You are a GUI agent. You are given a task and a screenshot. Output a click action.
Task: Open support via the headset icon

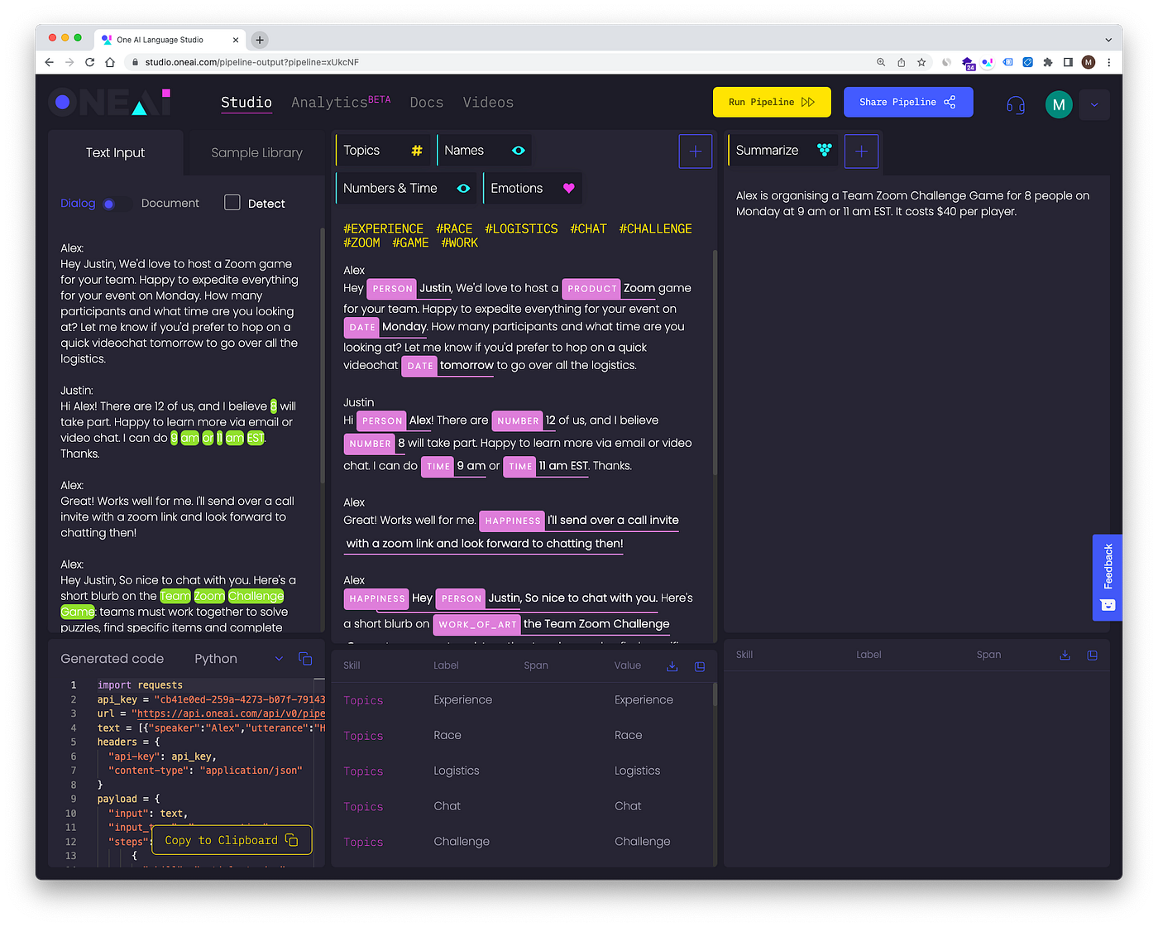coord(1015,105)
